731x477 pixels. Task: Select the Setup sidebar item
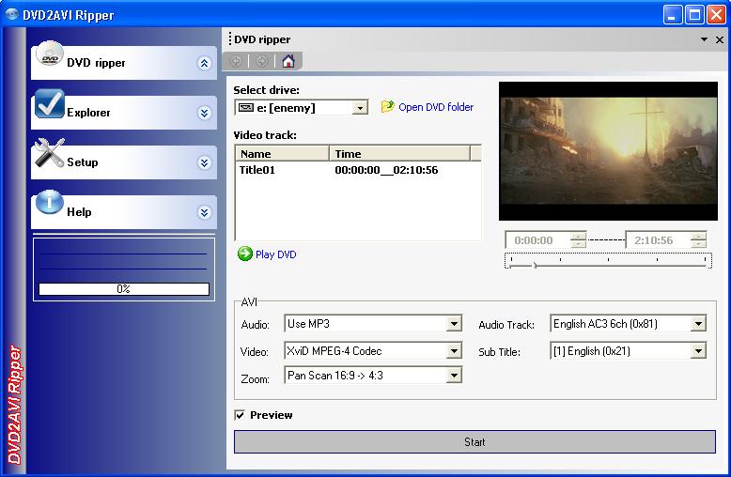(123, 162)
